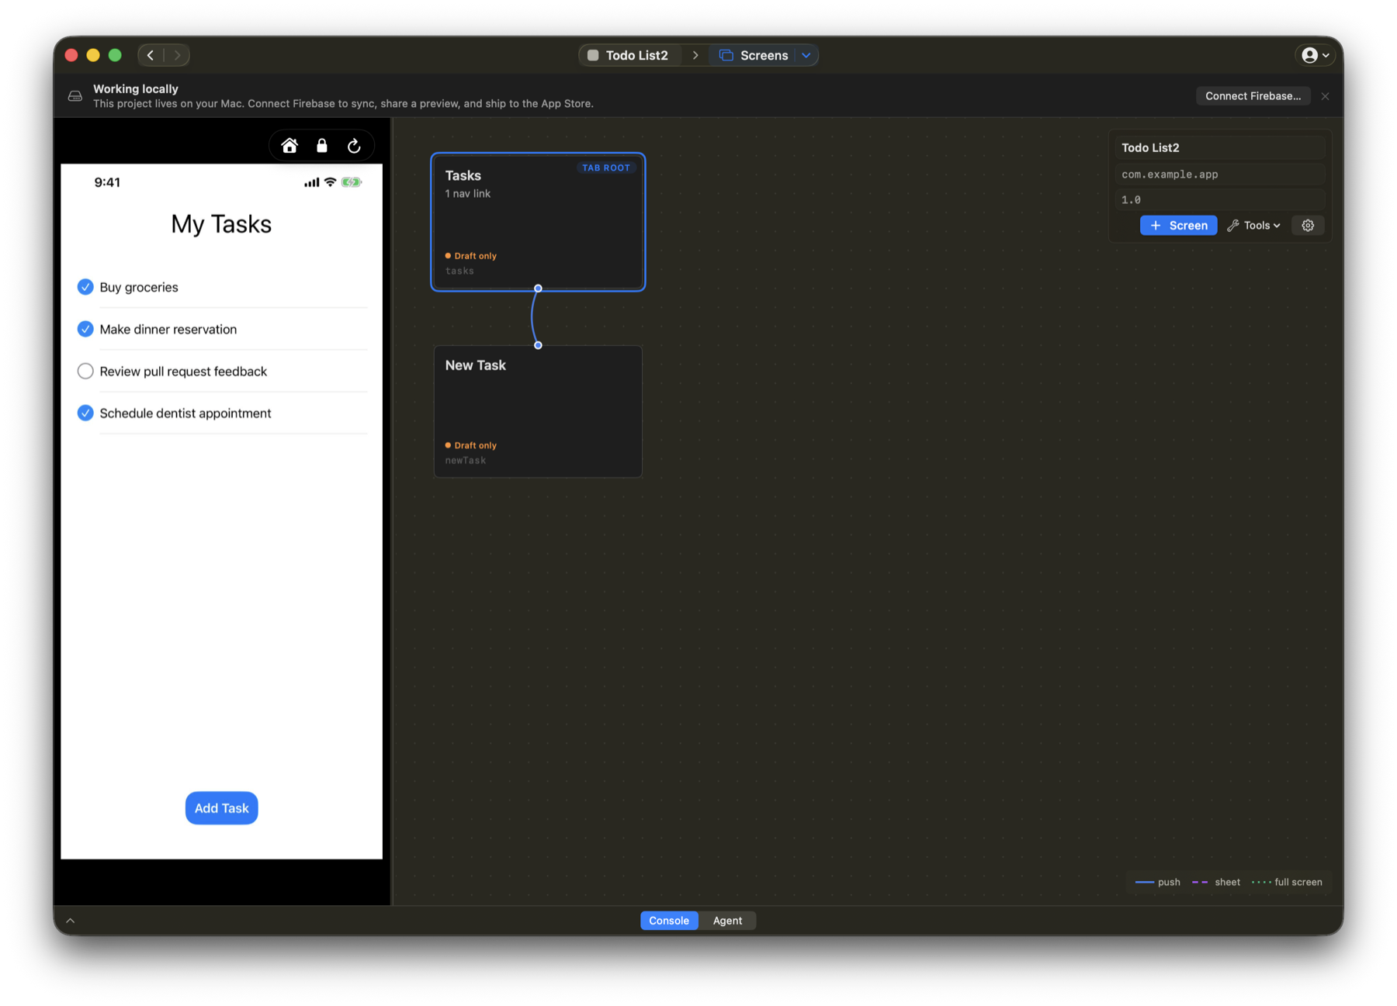Viewport: 1397px width, 1006px height.
Task: Switch to the Console tab
Action: 669,921
